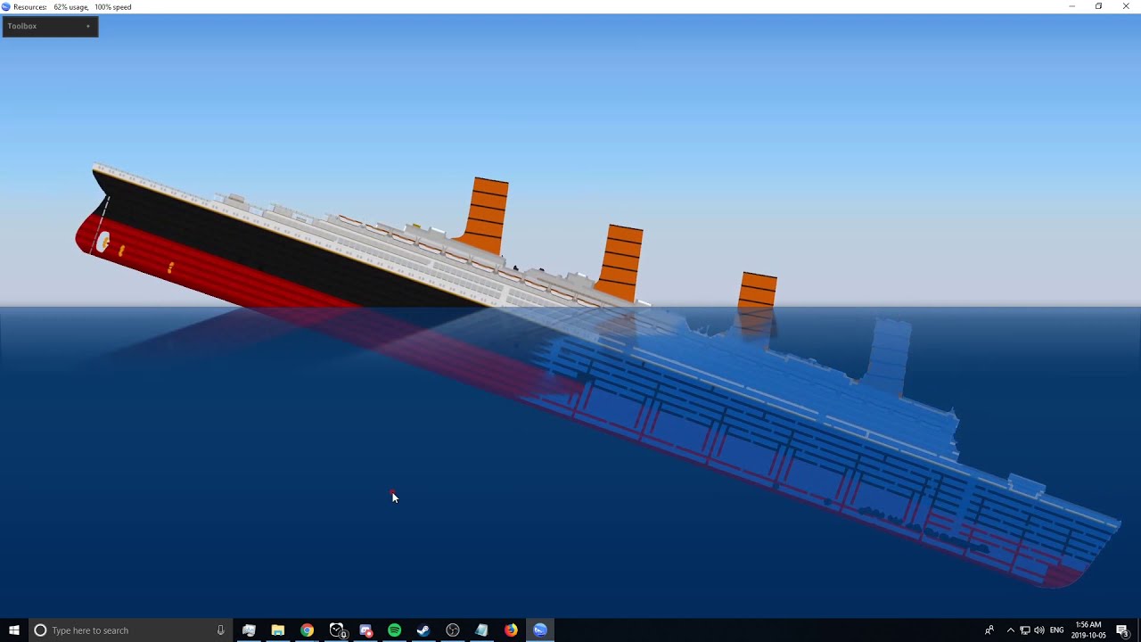
Task: Click the second orange funnel of the ship
Action: tap(621, 262)
